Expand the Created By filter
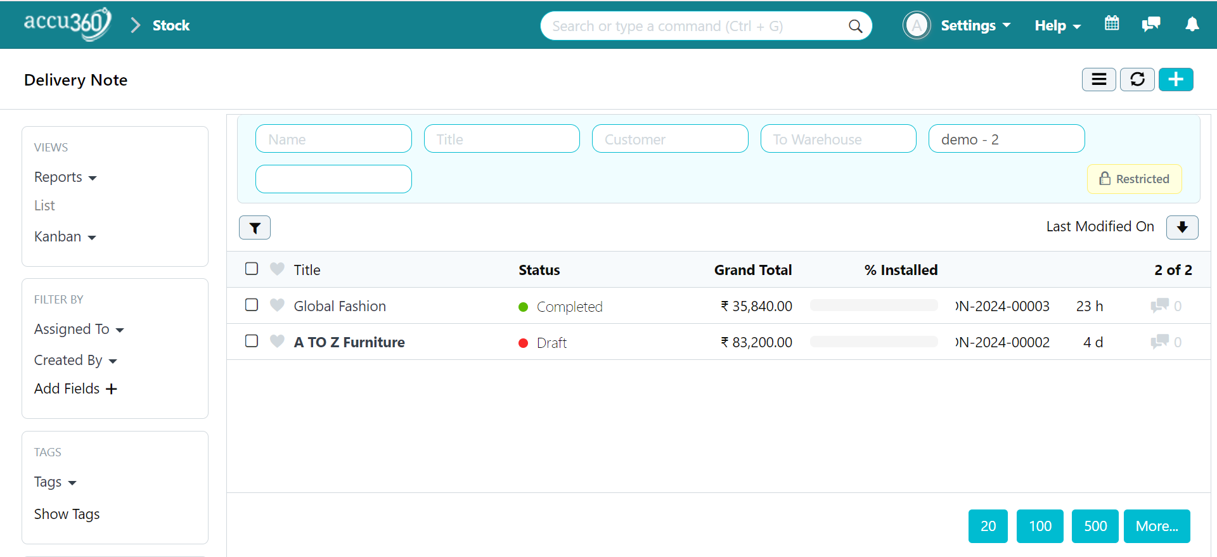Image resolution: width=1217 pixels, height=557 pixels. [75, 361]
